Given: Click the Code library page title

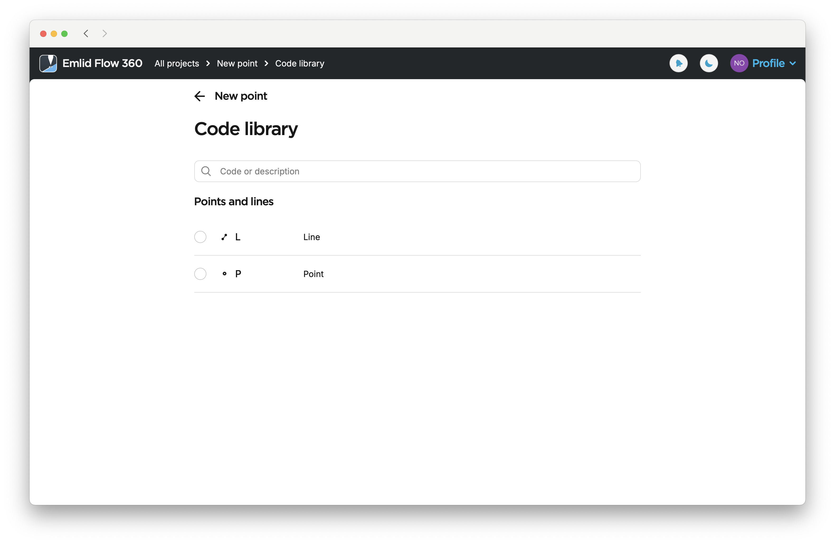Looking at the screenshot, I should click(x=246, y=129).
